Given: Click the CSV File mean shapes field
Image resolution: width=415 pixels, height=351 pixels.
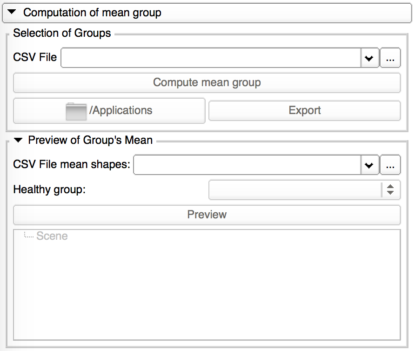Looking at the screenshot, I should click(x=247, y=165).
